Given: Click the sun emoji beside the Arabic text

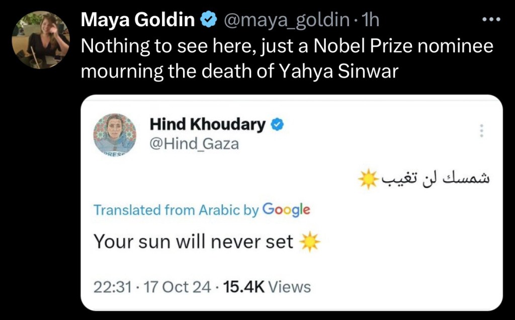Looking at the screenshot, I should [x=368, y=180].
